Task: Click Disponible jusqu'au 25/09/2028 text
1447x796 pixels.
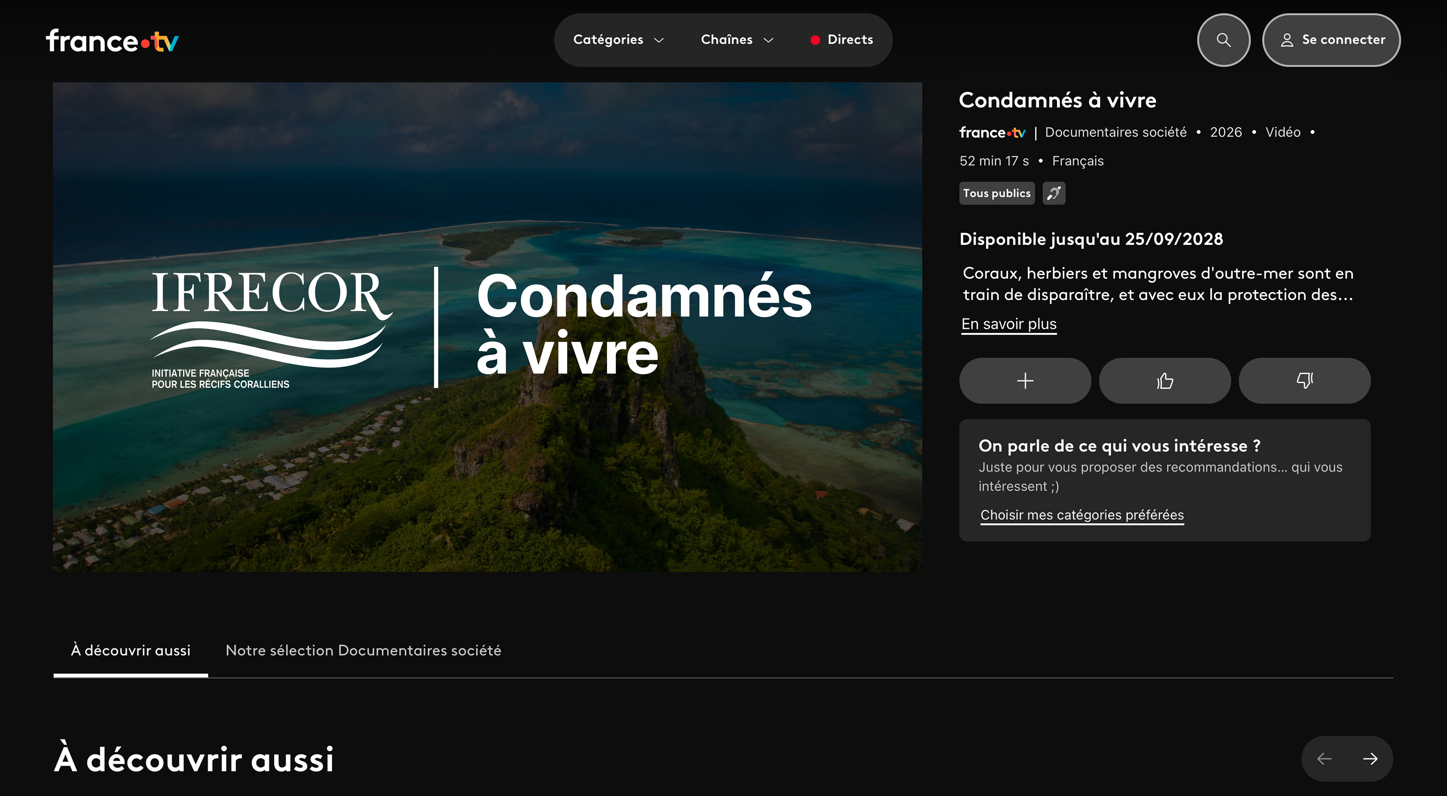Action: (x=1091, y=239)
